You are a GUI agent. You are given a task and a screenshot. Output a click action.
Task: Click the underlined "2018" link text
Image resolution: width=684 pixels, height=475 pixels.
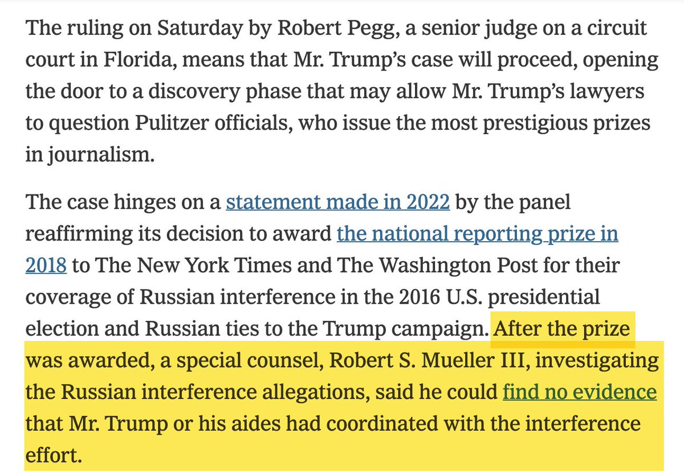click(46, 265)
